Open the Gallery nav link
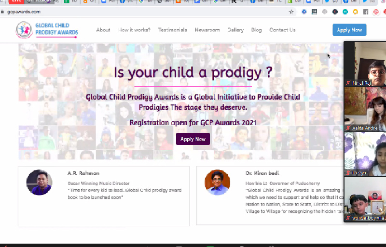 [x=235, y=30]
